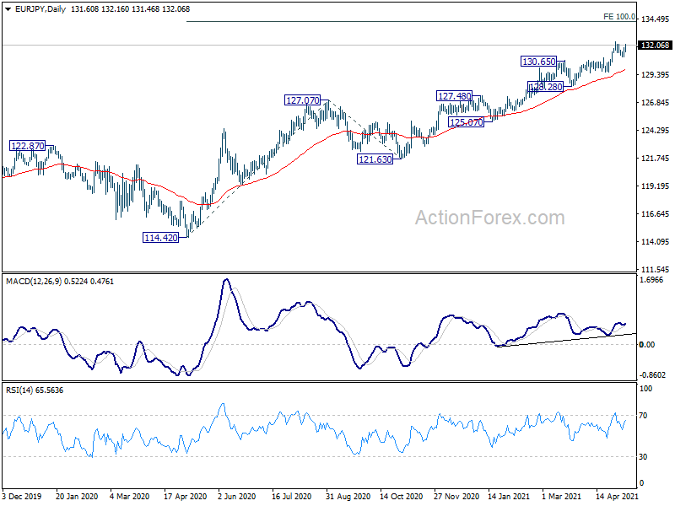Click the 127.070 high price label
675x506 pixels.
303,100
